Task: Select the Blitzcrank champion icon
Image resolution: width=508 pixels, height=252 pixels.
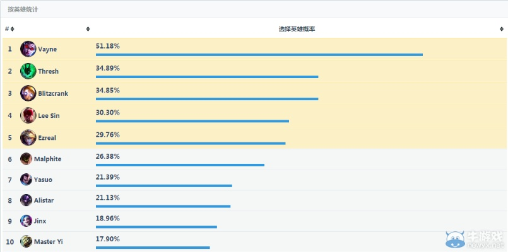Action: pos(28,93)
